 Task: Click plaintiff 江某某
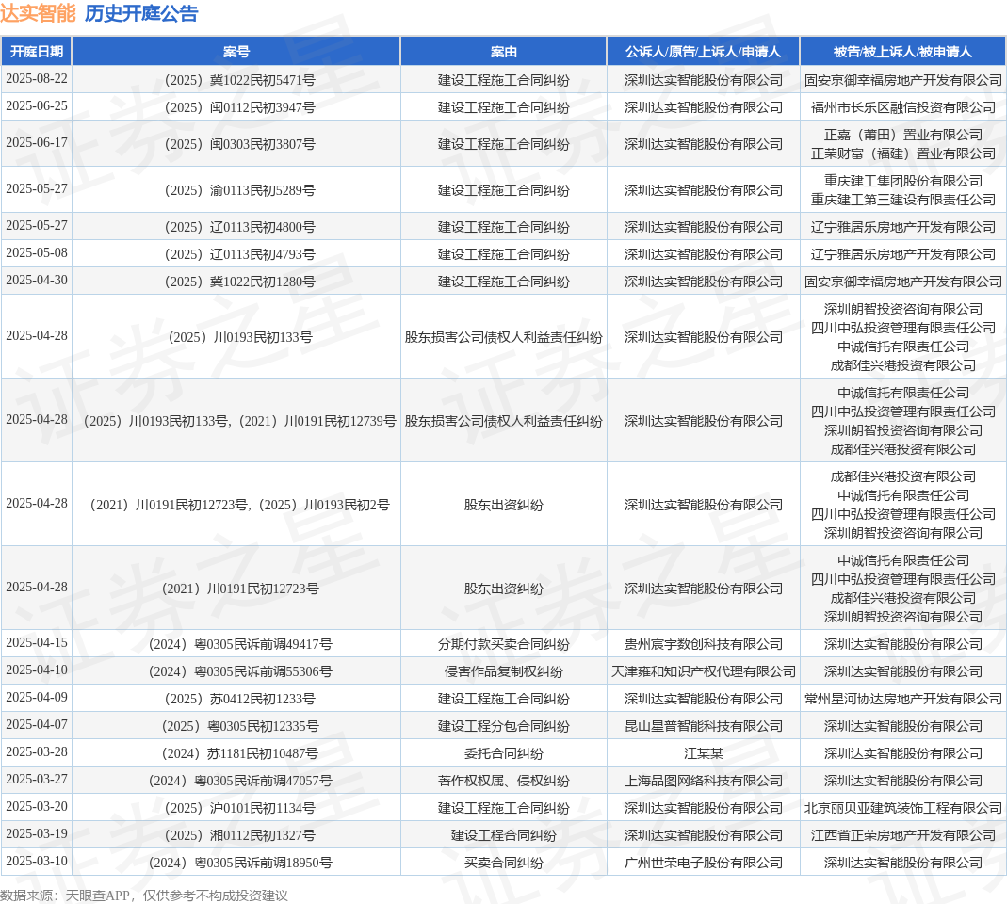click(x=704, y=753)
